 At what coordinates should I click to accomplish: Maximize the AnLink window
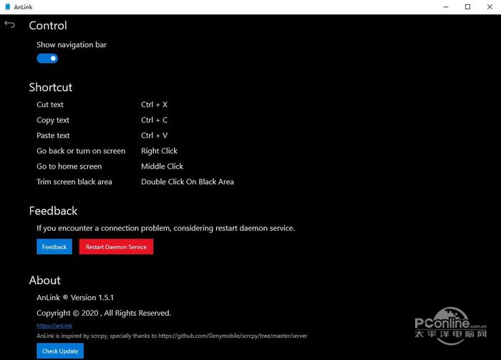pyautogui.click(x=467, y=6)
